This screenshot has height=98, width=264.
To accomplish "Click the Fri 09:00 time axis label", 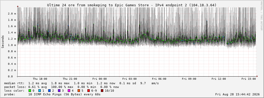I will pos(189,79).
